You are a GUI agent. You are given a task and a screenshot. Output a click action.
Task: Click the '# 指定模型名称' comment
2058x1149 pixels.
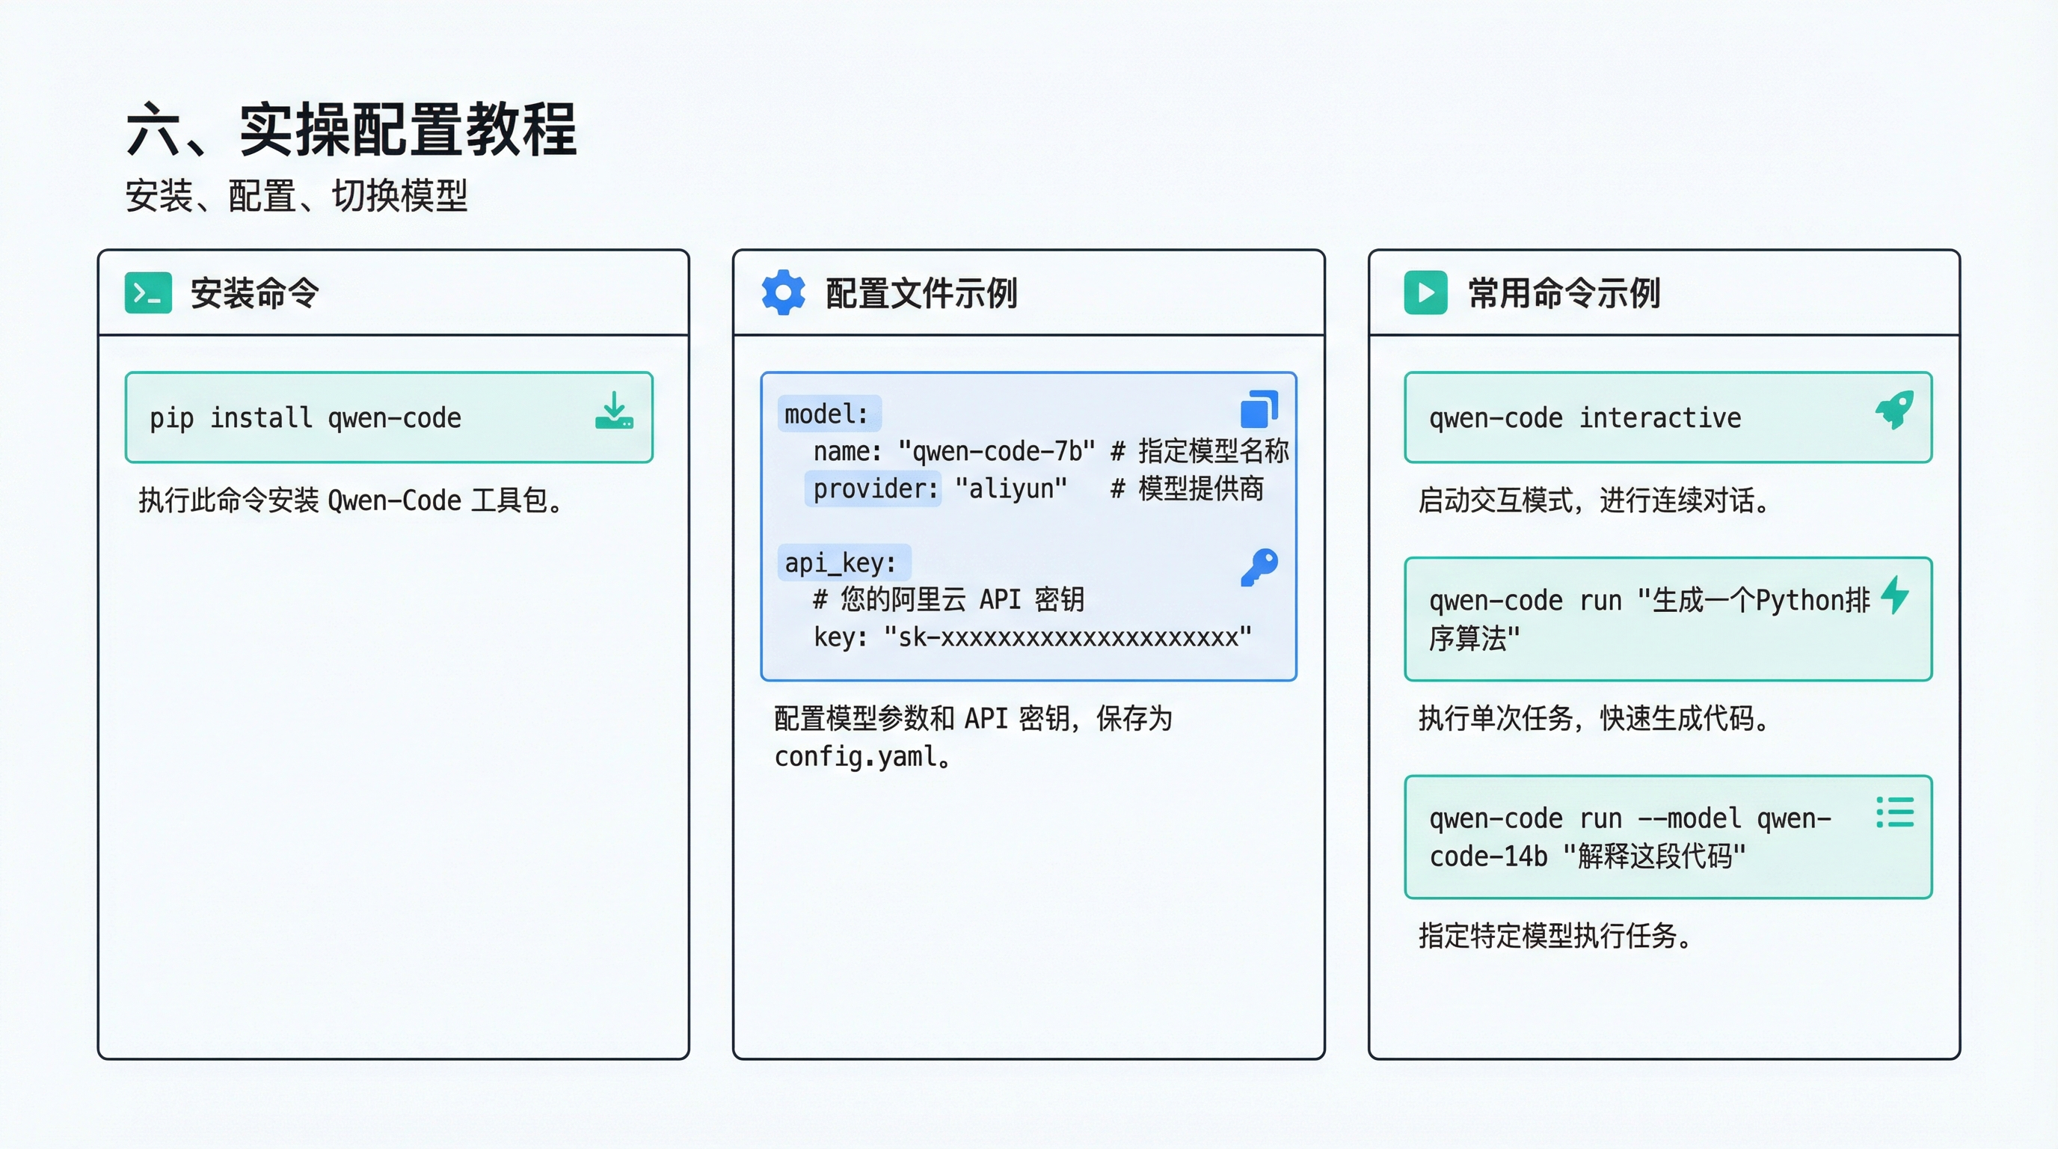click(x=1200, y=452)
